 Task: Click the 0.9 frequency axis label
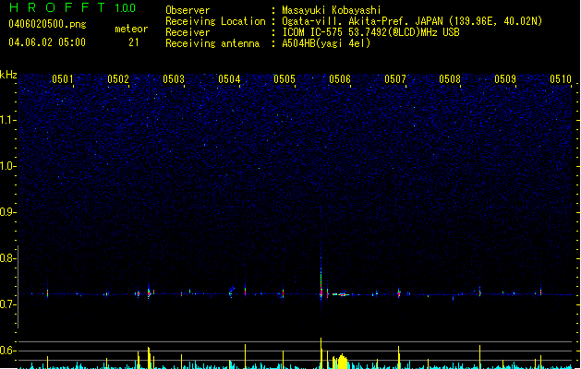pyautogui.click(x=8, y=212)
